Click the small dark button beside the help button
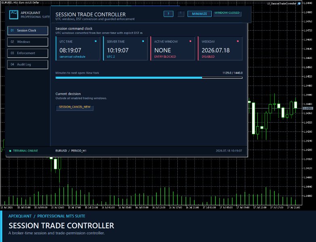 click(181, 14)
